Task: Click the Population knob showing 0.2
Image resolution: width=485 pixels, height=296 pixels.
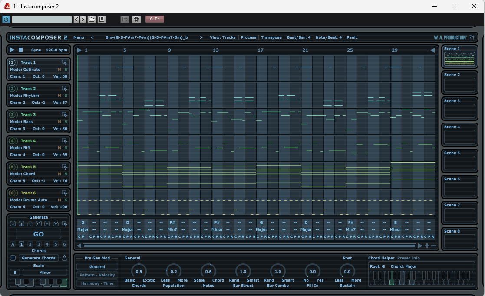Action: 174,271
